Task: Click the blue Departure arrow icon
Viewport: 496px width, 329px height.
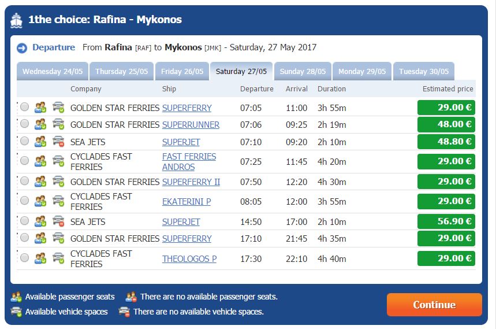Action: [22, 48]
